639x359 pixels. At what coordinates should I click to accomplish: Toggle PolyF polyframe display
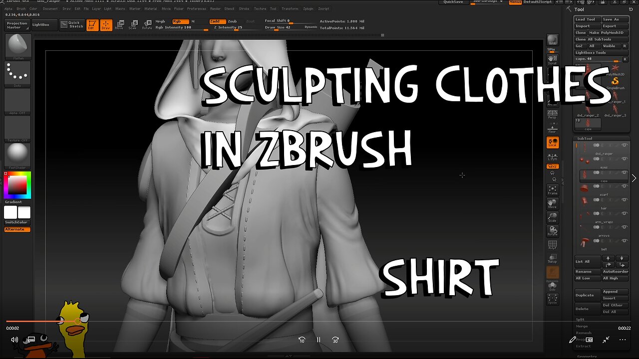tap(552, 245)
